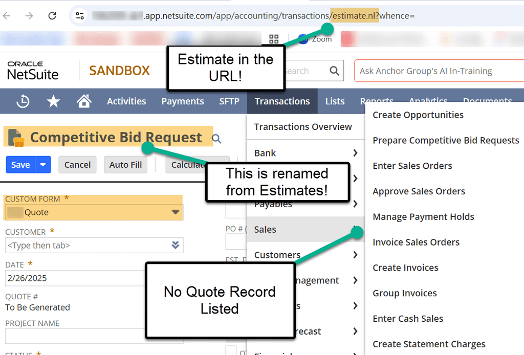Screen dimensions: 524x355
Task: Click the Competitive Bid Request record icon
Action: (x=16, y=138)
